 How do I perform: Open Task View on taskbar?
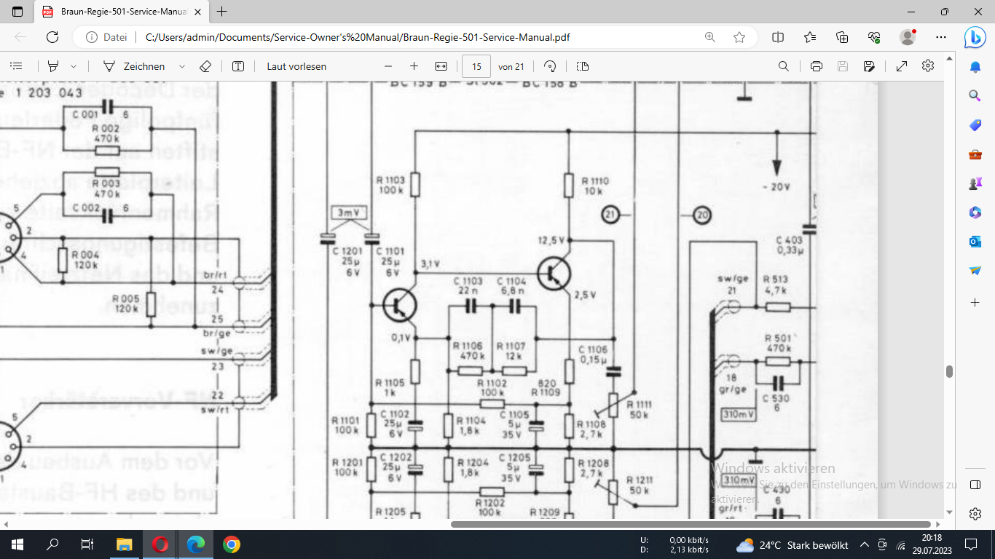pyautogui.click(x=87, y=544)
